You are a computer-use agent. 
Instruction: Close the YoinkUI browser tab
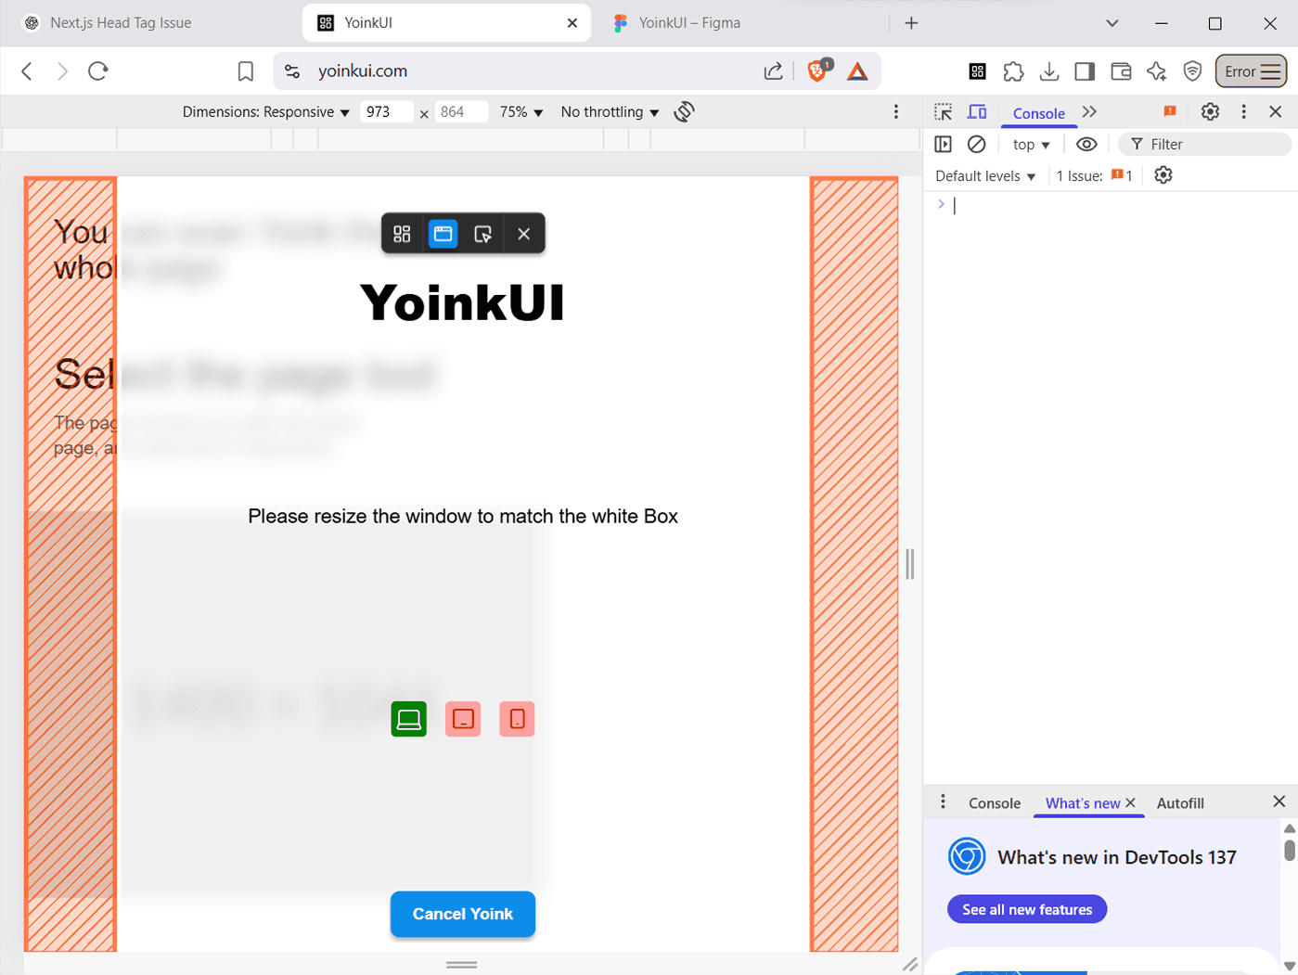pos(572,23)
